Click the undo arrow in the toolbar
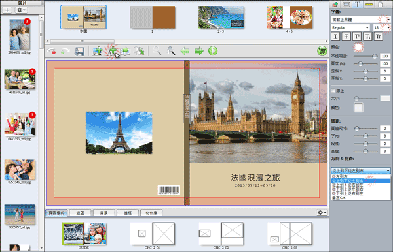393x252 pixels. coord(52,51)
